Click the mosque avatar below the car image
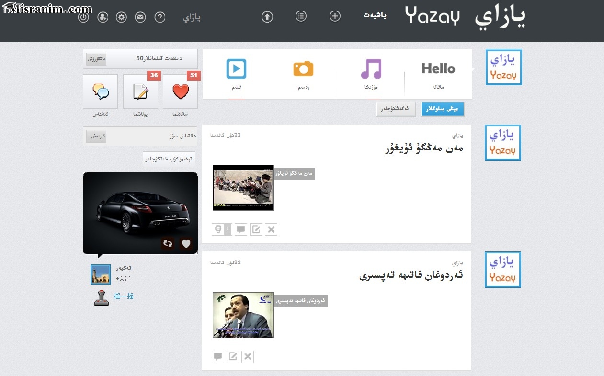604x376 pixels. [x=101, y=274]
